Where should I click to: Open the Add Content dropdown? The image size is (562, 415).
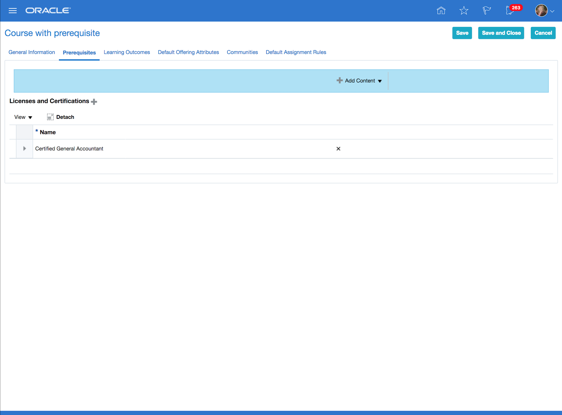click(359, 81)
